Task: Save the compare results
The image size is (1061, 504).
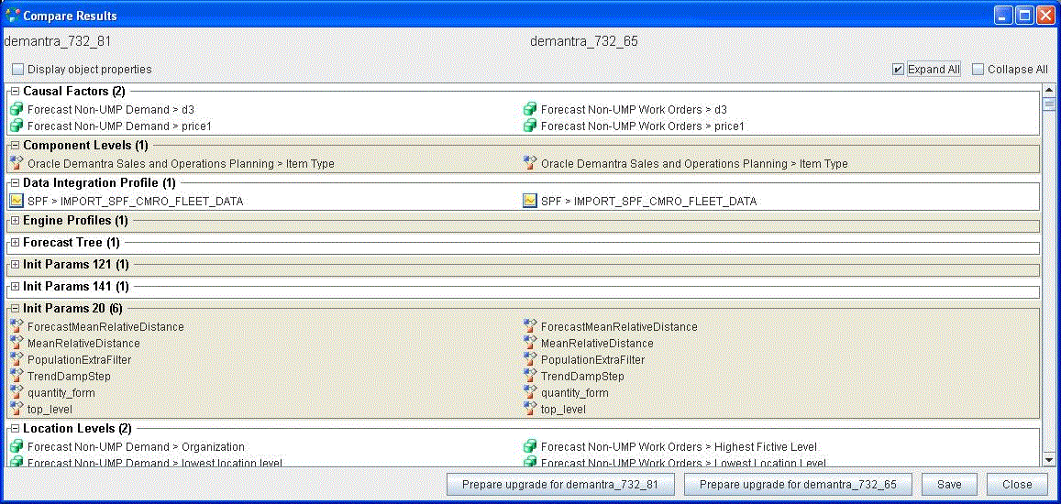Action: 949,485
